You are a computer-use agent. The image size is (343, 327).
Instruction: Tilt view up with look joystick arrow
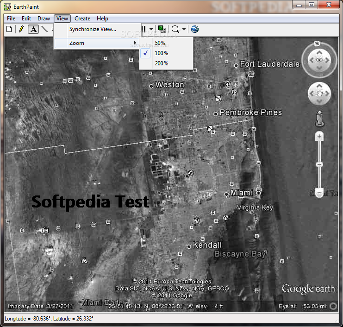pyautogui.click(x=319, y=52)
